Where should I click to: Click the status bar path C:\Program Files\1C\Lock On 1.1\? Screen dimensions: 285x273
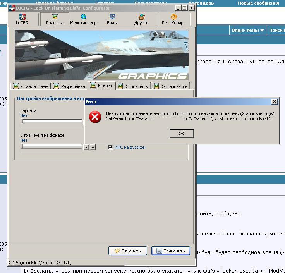(x=39, y=263)
